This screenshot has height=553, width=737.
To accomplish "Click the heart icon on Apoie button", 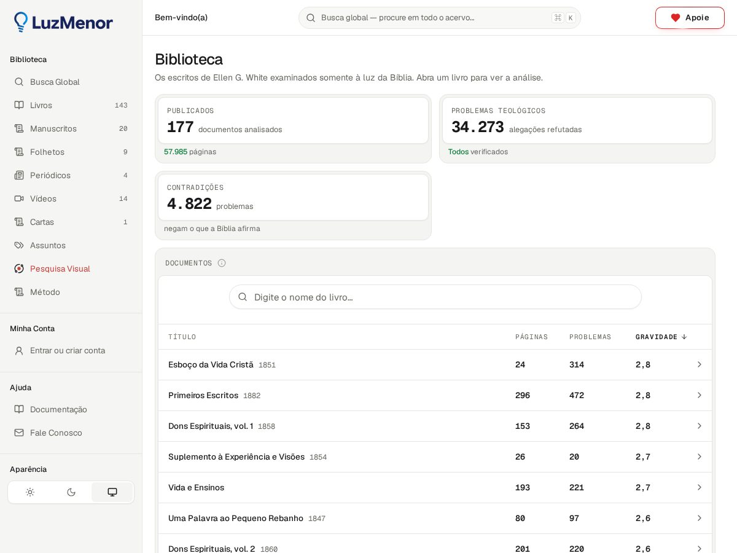I will 675,18.
